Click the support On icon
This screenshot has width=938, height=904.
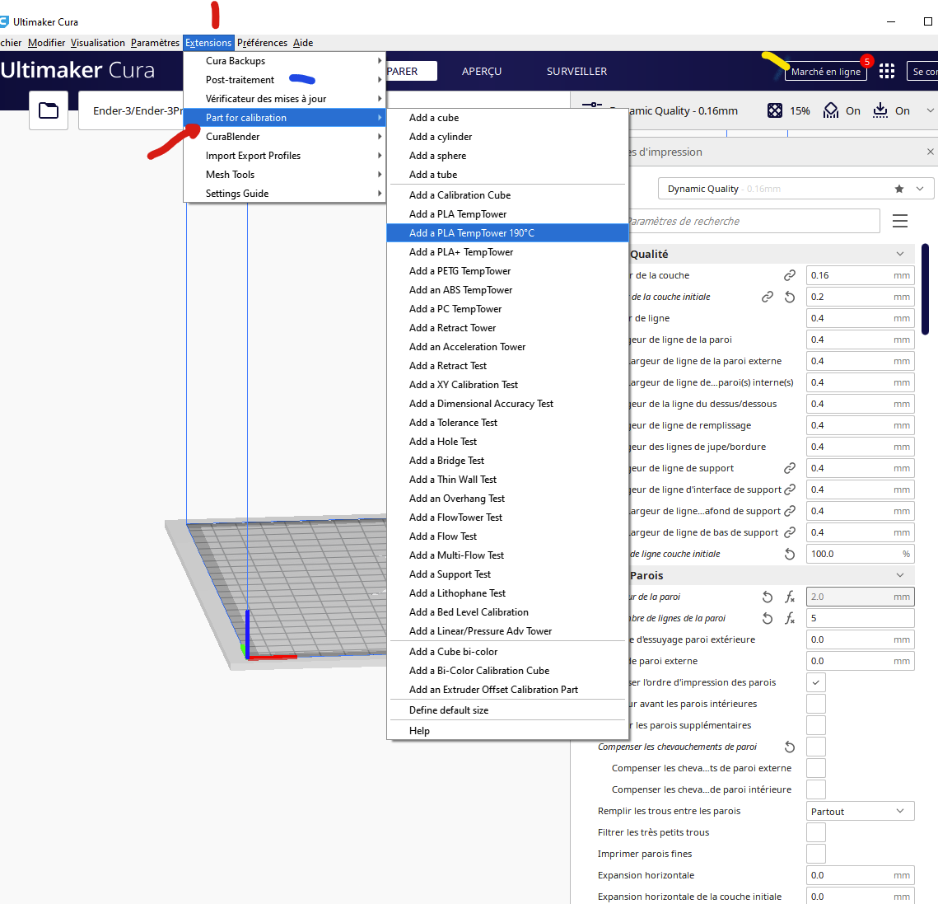click(830, 110)
